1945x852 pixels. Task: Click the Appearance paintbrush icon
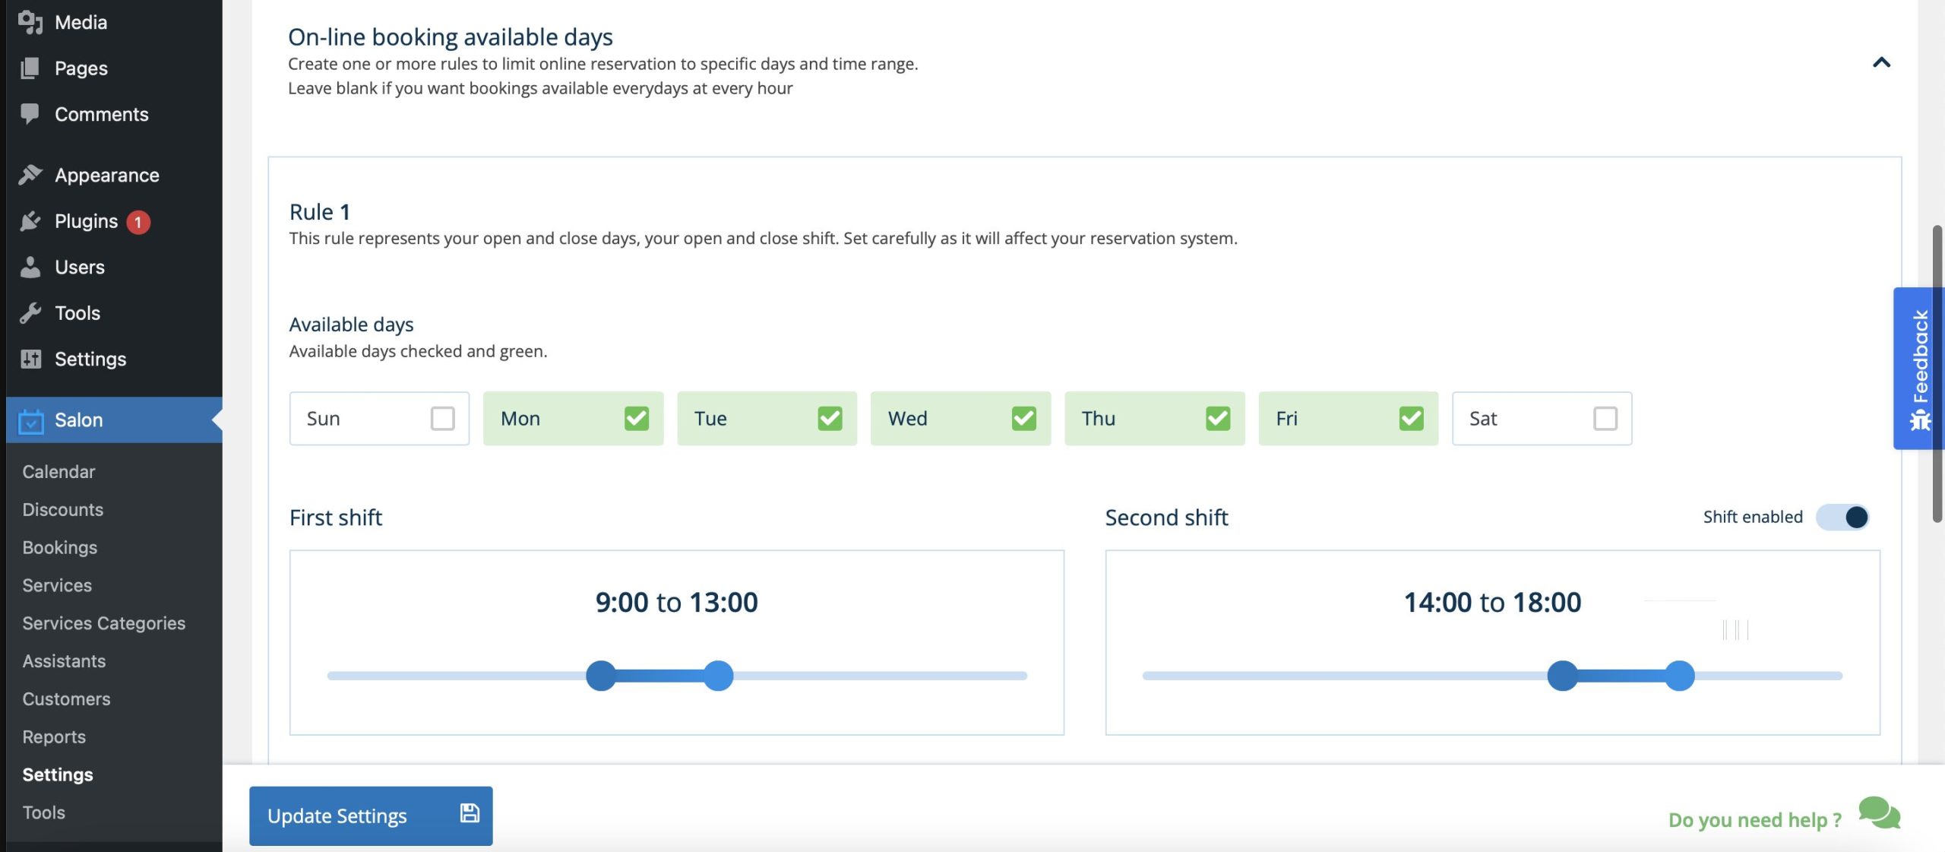pos(30,175)
